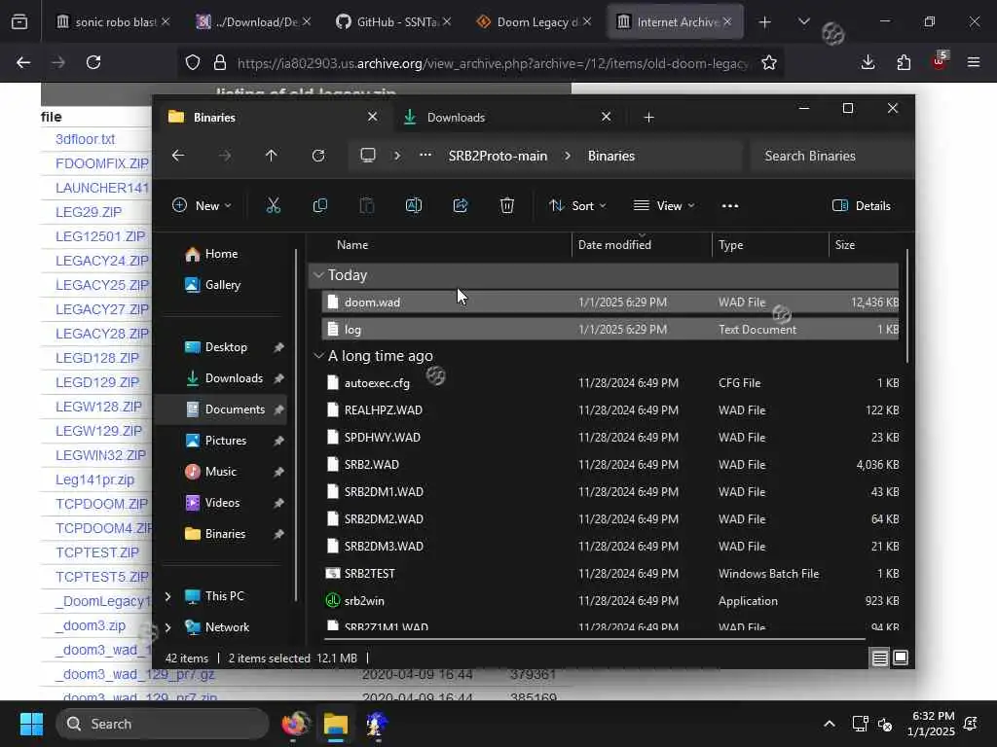Open 3dfloor.txt link on archive page
The height and width of the screenshot is (747, 997).
[86, 139]
